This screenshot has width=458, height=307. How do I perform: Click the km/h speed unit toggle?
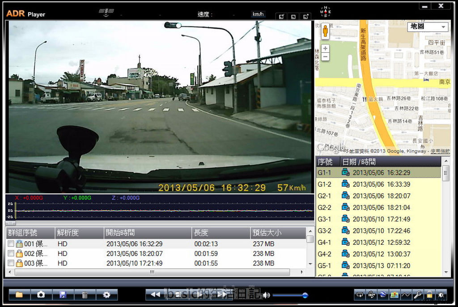pyautogui.click(x=258, y=14)
